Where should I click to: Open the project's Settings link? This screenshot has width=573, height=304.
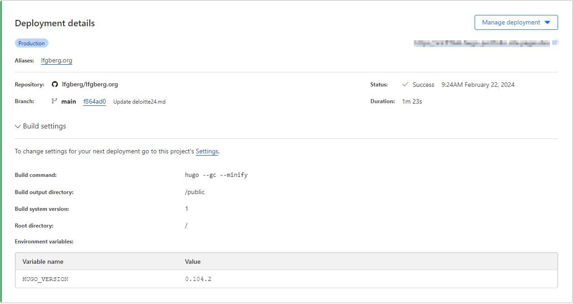207,151
